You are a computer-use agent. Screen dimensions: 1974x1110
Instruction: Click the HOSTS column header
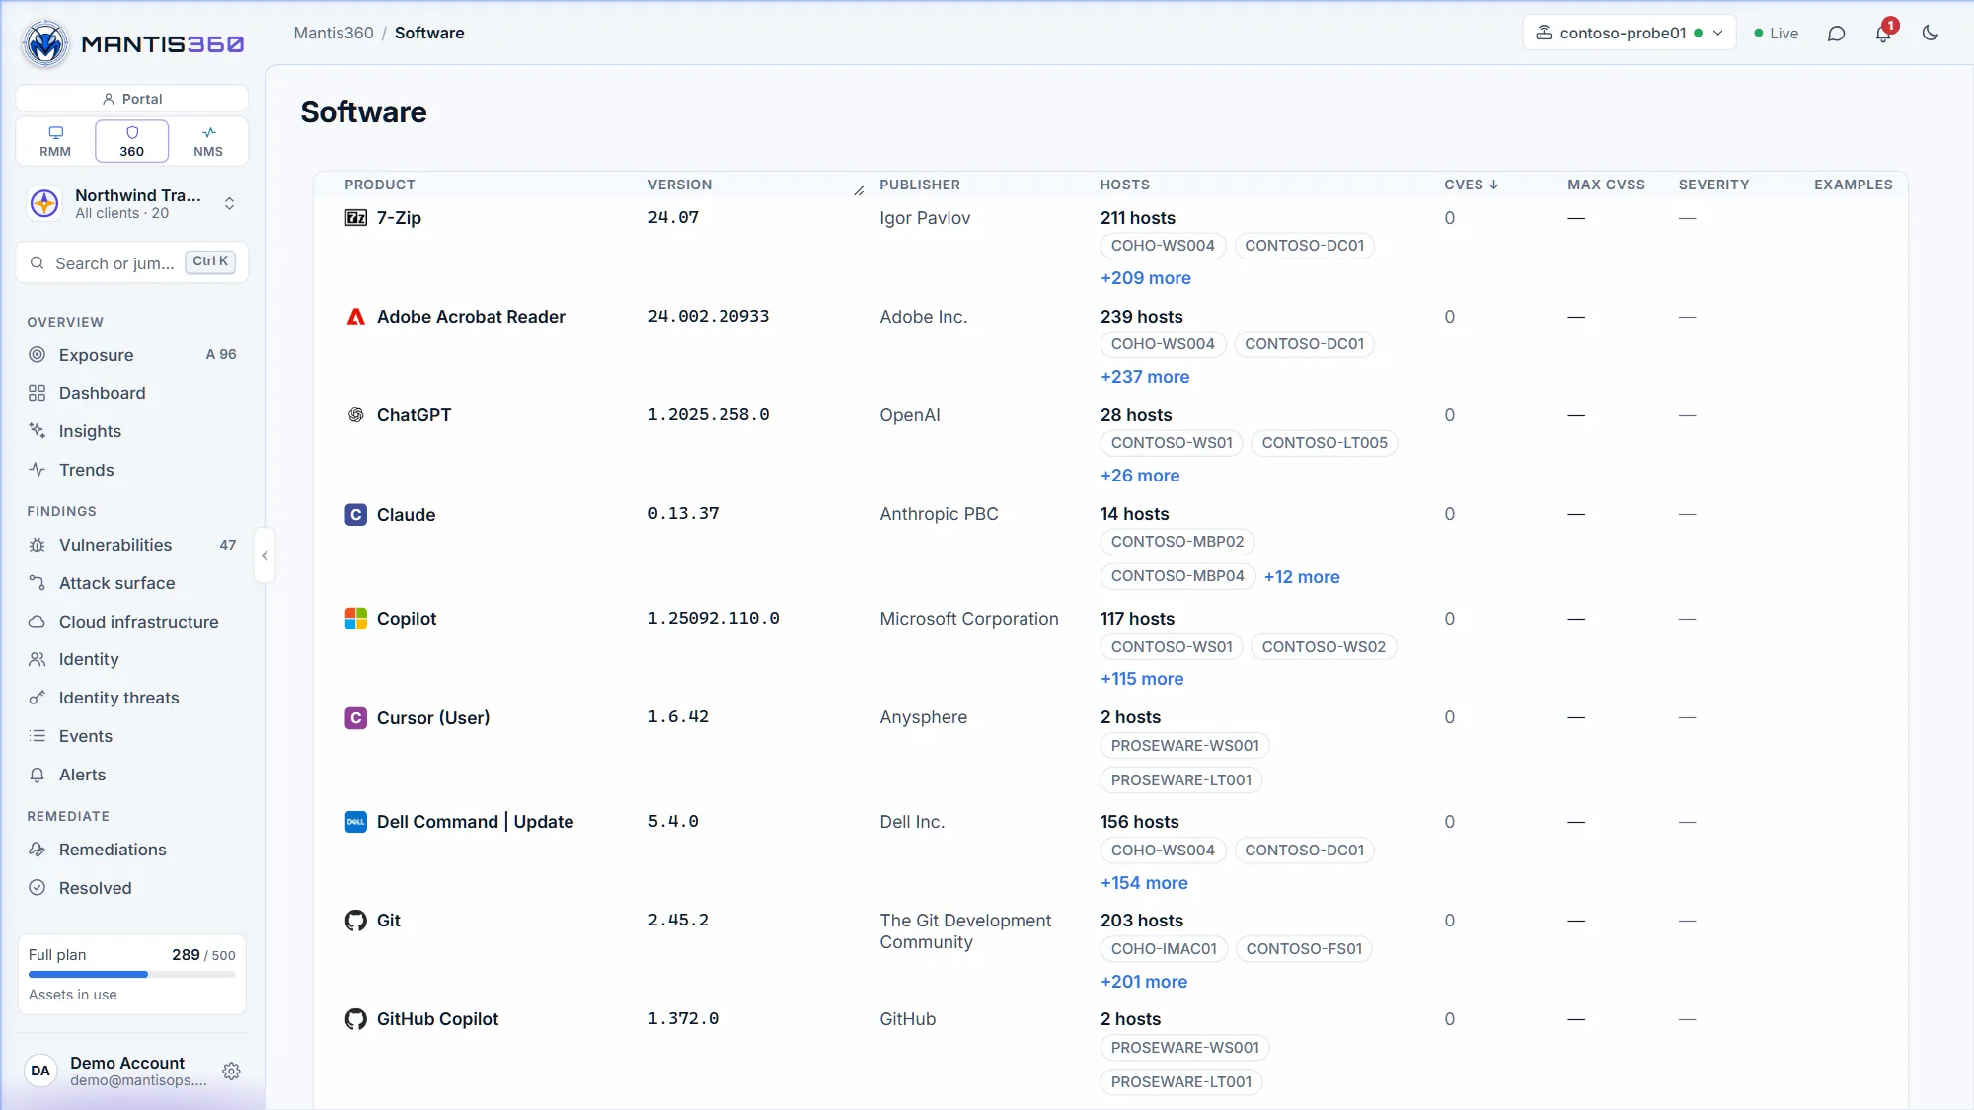pyautogui.click(x=1125, y=185)
